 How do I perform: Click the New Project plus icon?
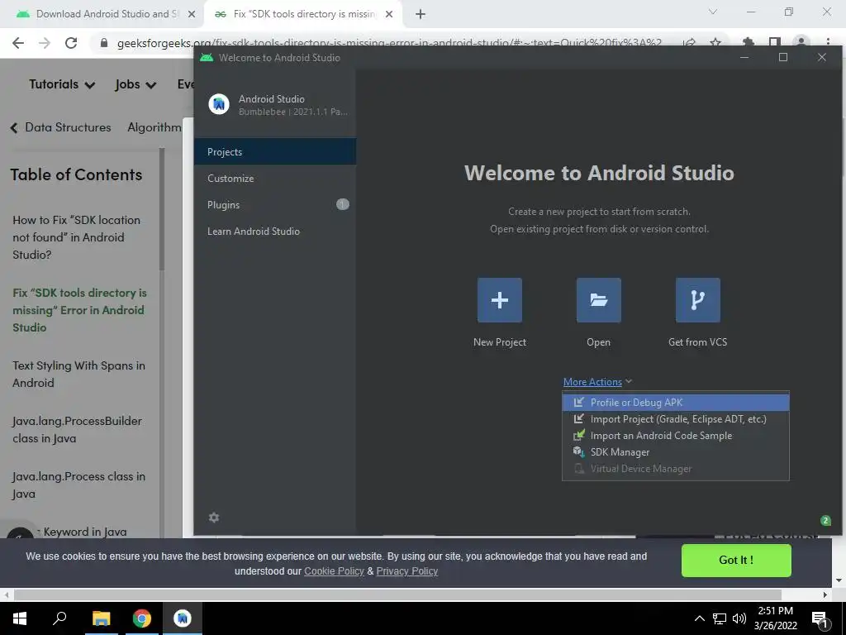point(500,300)
